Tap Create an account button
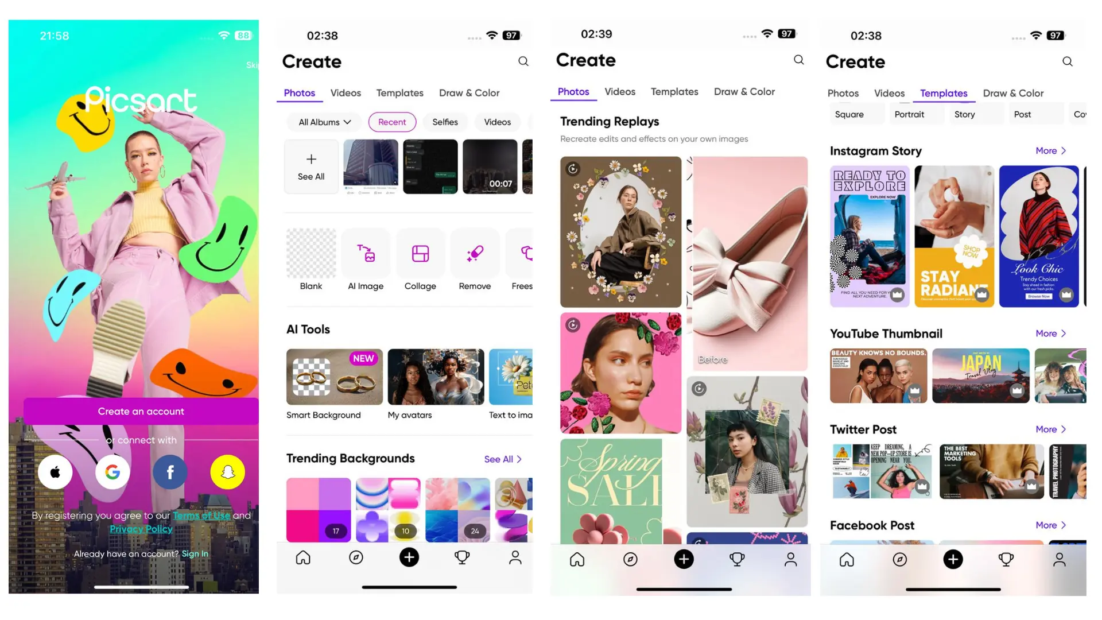Viewport: 1102px width, 620px height. click(x=140, y=410)
